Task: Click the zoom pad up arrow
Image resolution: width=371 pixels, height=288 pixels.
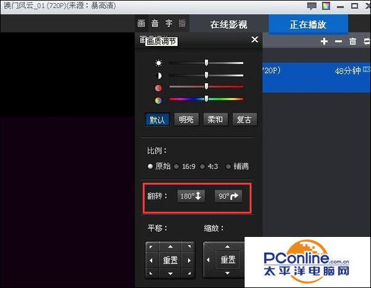Action: [x=228, y=247]
